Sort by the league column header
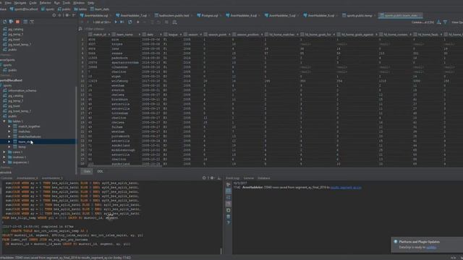 (x=172, y=35)
